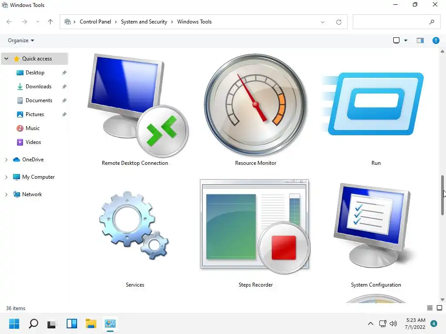Click the 36 items status text
The image size is (446, 334).
16,308
